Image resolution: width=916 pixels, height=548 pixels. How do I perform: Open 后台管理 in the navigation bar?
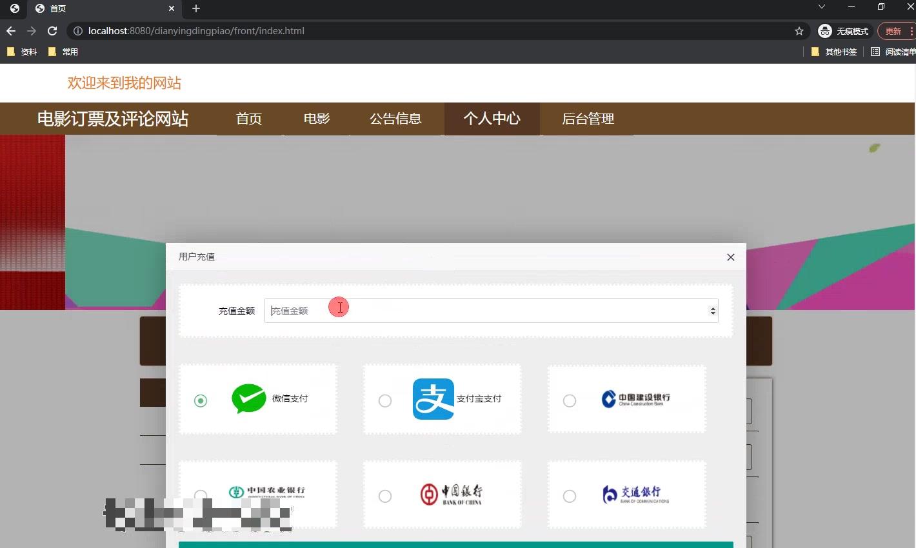(x=588, y=119)
